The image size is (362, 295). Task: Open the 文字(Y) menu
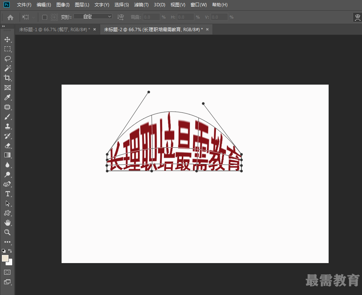(x=102, y=4)
